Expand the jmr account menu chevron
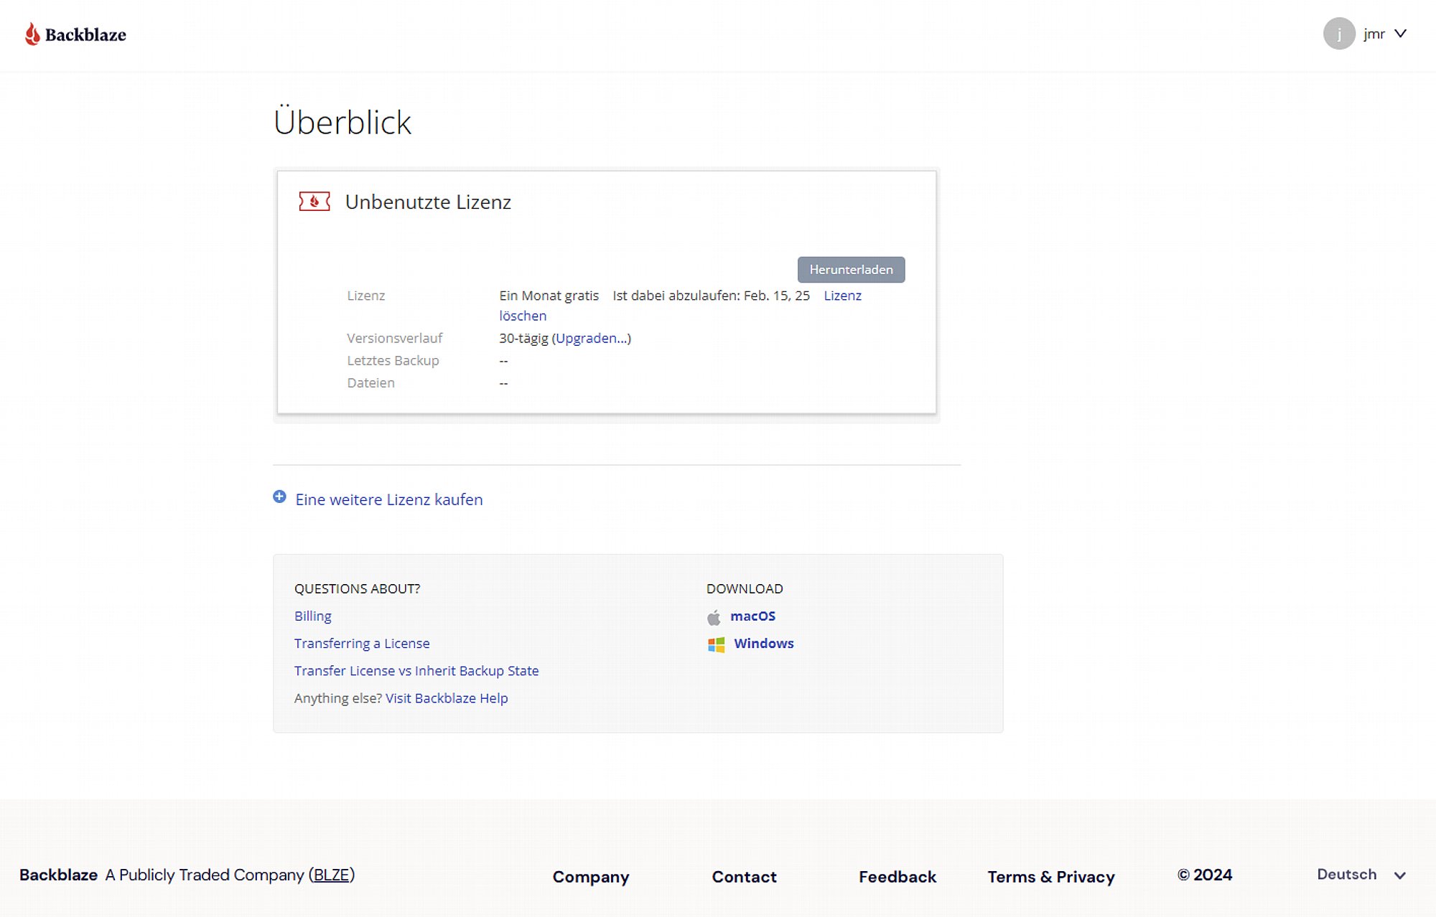Viewport: 1436px width, 917px height. 1400,34
